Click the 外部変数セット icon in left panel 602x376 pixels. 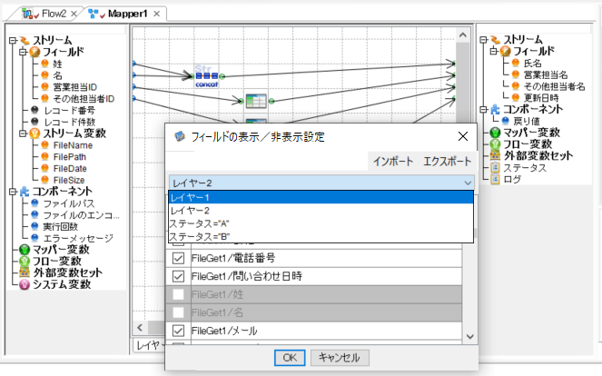coord(25,272)
